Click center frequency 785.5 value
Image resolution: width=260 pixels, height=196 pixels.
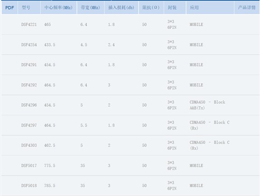click(x=50, y=186)
